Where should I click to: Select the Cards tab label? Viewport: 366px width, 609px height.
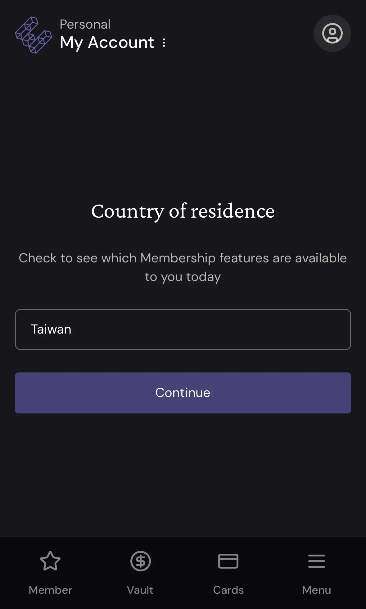228,590
